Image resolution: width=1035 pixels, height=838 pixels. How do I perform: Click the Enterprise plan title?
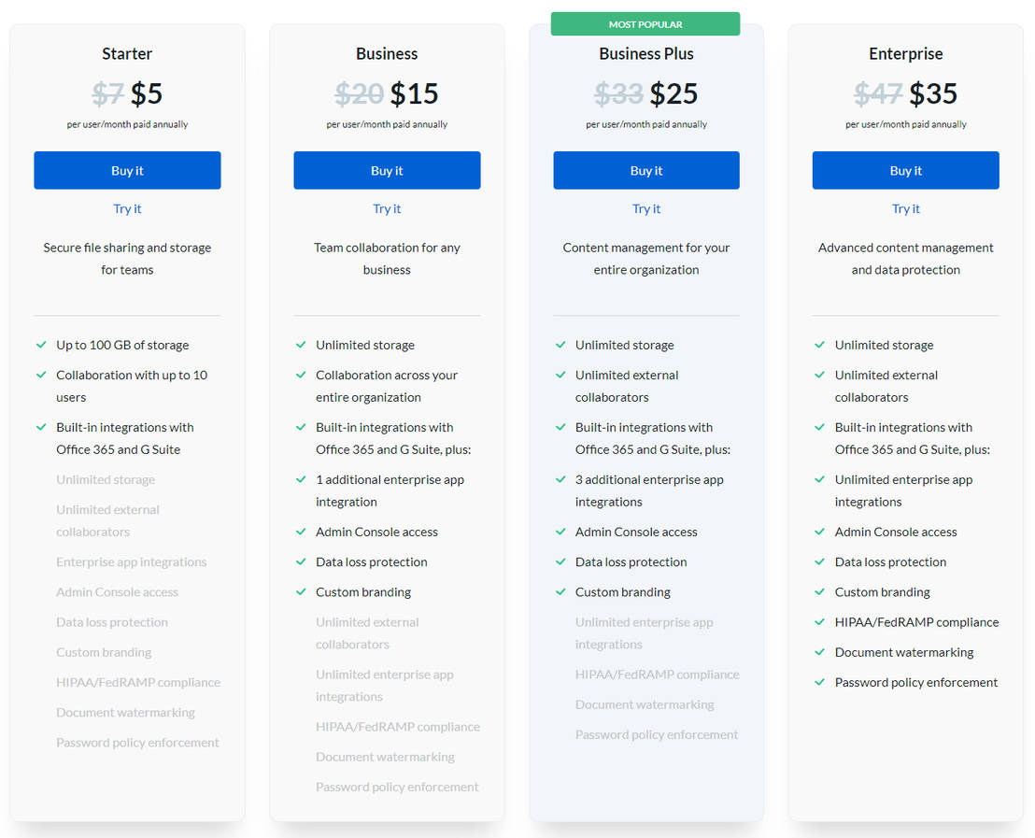click(905, 53)
